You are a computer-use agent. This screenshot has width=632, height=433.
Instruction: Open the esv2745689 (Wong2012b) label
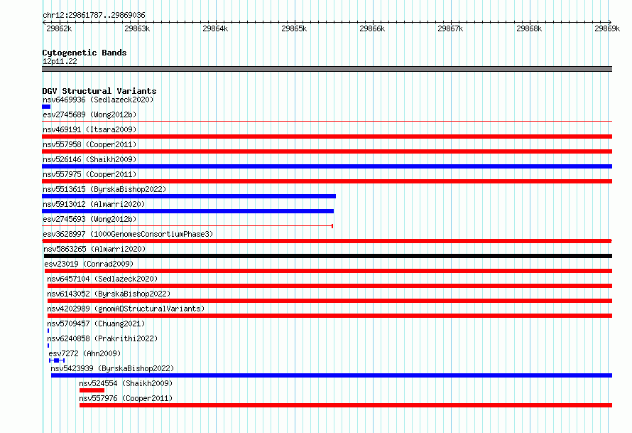click(89, 114)
